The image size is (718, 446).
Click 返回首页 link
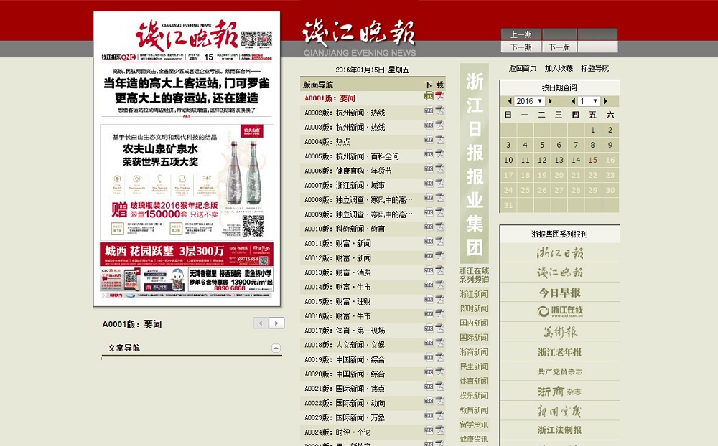coord(523,68)
